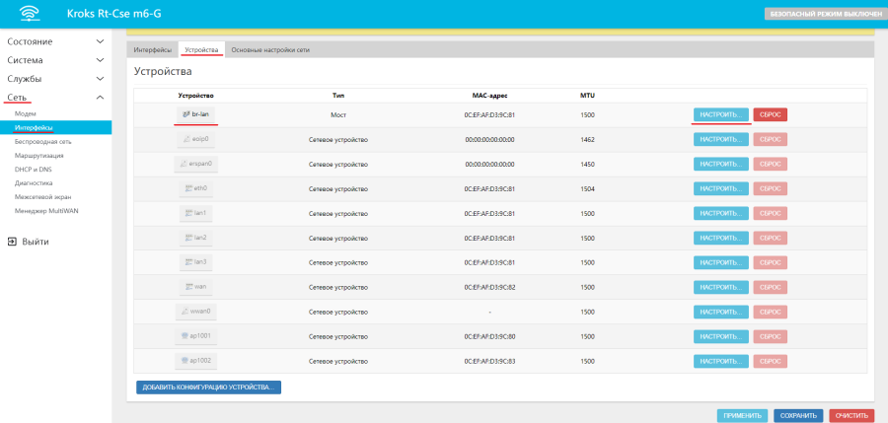Click the wan device badge
This screenshot has height=423, width=888.
tap(196, 287)
